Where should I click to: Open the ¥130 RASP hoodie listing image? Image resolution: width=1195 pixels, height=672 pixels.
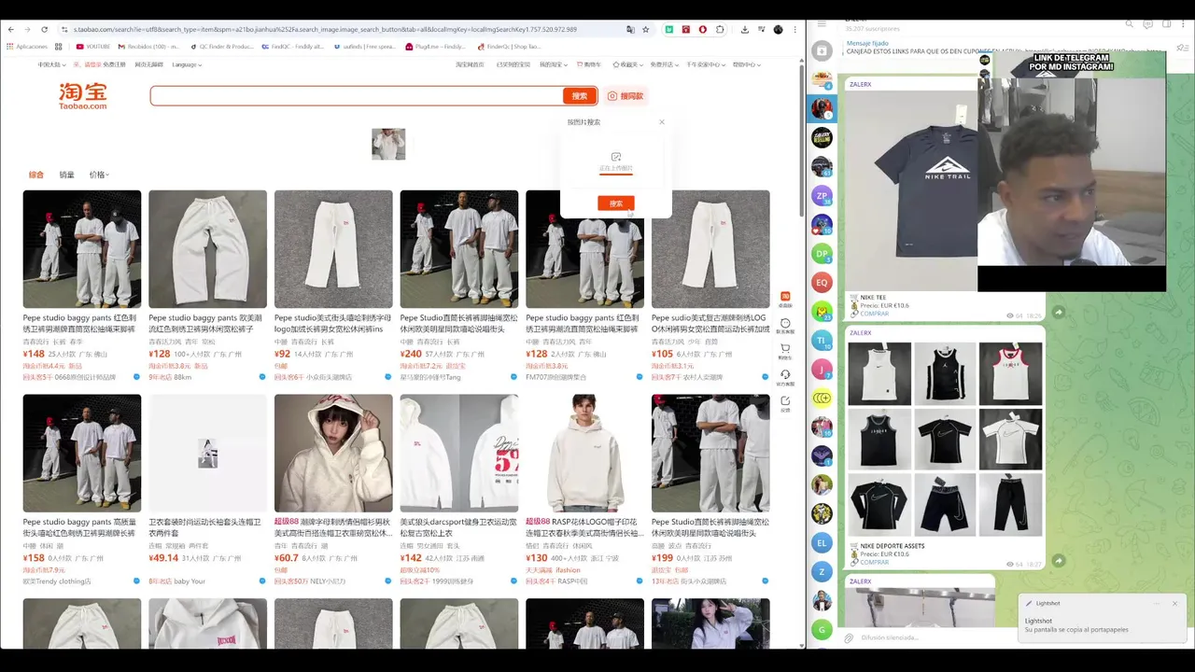(584, 453)
